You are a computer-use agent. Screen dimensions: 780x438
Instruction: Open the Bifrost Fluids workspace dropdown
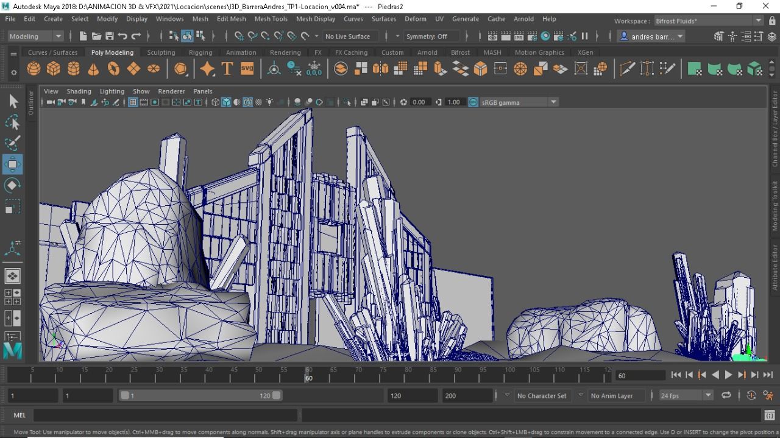pyautogui.click(x=708, y=21)
